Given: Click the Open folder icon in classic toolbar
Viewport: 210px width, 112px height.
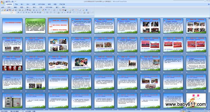Looking at the screenshot, I should pos(5,10).
